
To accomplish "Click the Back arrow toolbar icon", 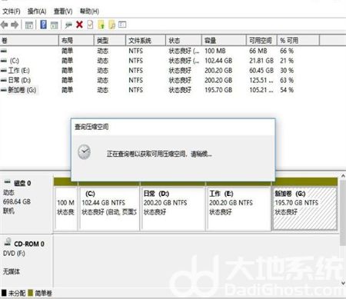I will 5,25.
